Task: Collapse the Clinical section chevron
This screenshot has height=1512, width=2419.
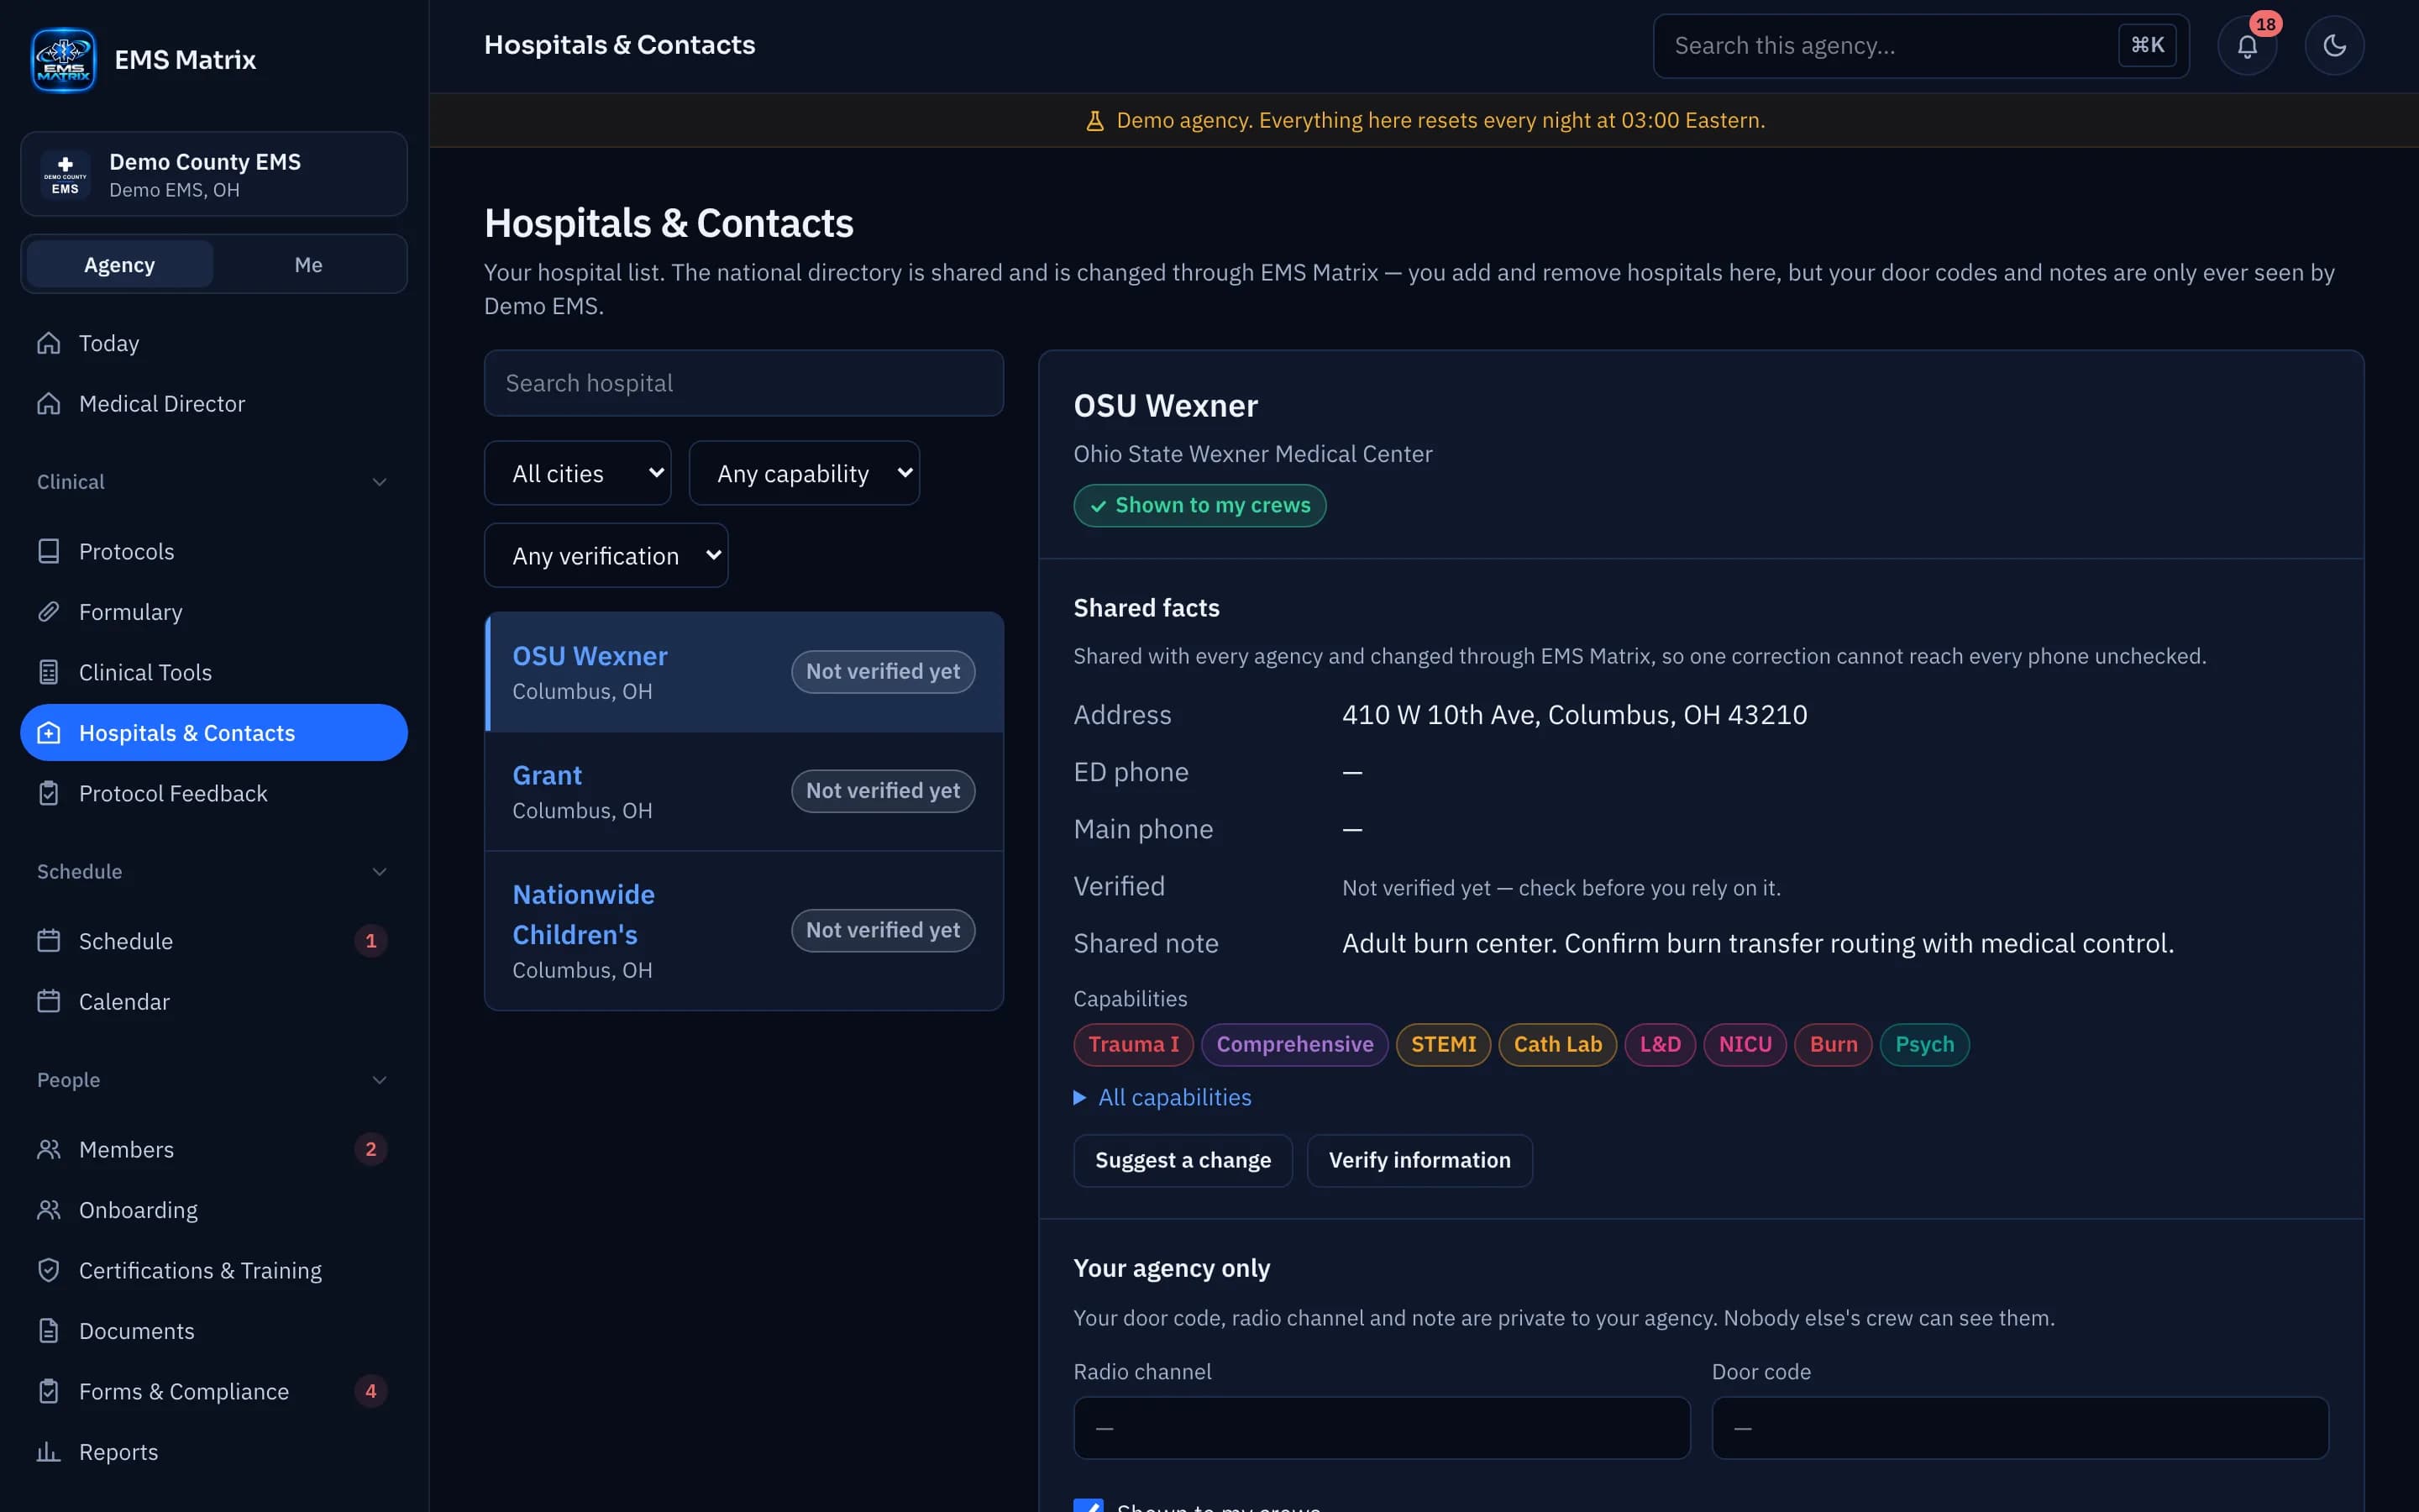Action: 379,482
